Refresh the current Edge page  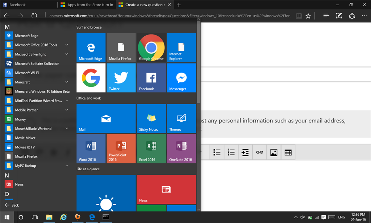34,16
